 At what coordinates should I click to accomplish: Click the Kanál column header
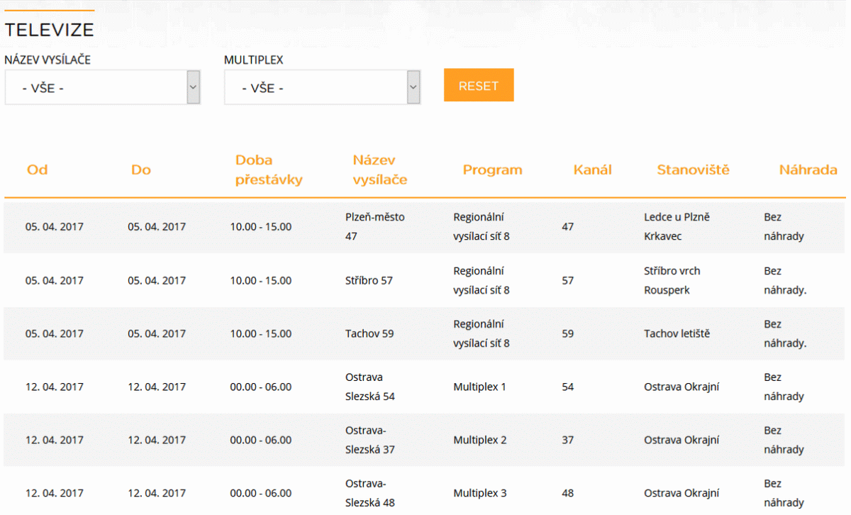click(x=593, y=170)
